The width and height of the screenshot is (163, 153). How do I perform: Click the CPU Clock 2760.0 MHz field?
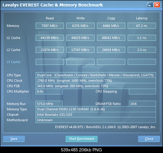tap(96, 80)
